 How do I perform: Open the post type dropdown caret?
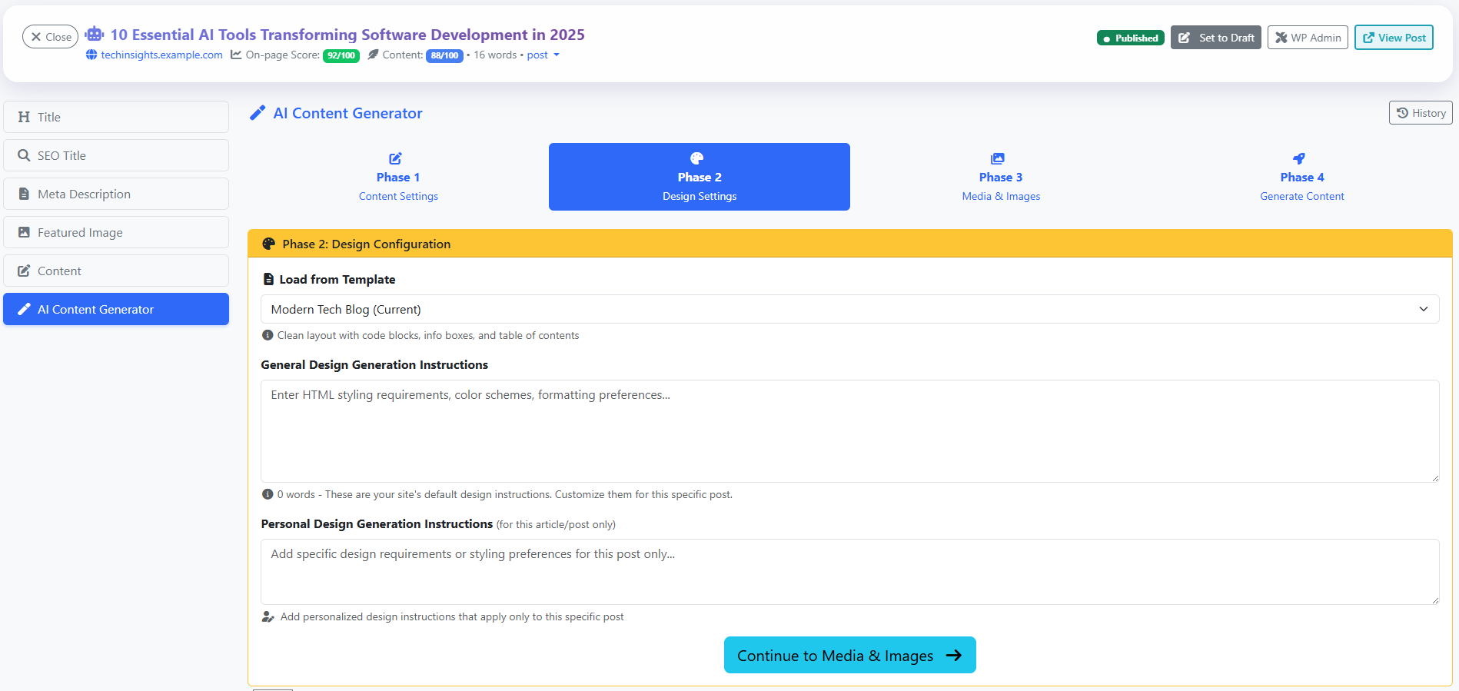point(557,55)
